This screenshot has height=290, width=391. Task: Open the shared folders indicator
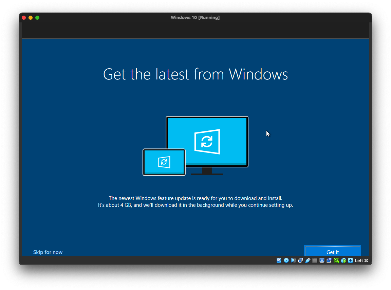pyautogui.click(x=315, y=260)
